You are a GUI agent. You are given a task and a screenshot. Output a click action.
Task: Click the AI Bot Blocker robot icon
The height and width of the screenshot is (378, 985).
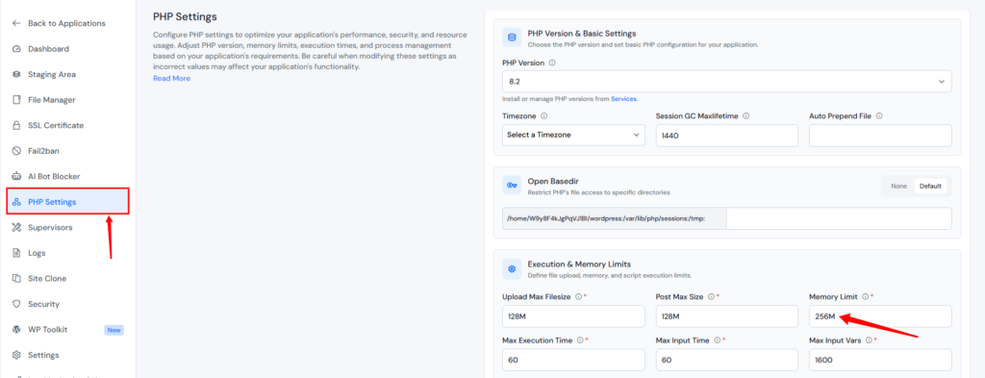click(17, 176)
